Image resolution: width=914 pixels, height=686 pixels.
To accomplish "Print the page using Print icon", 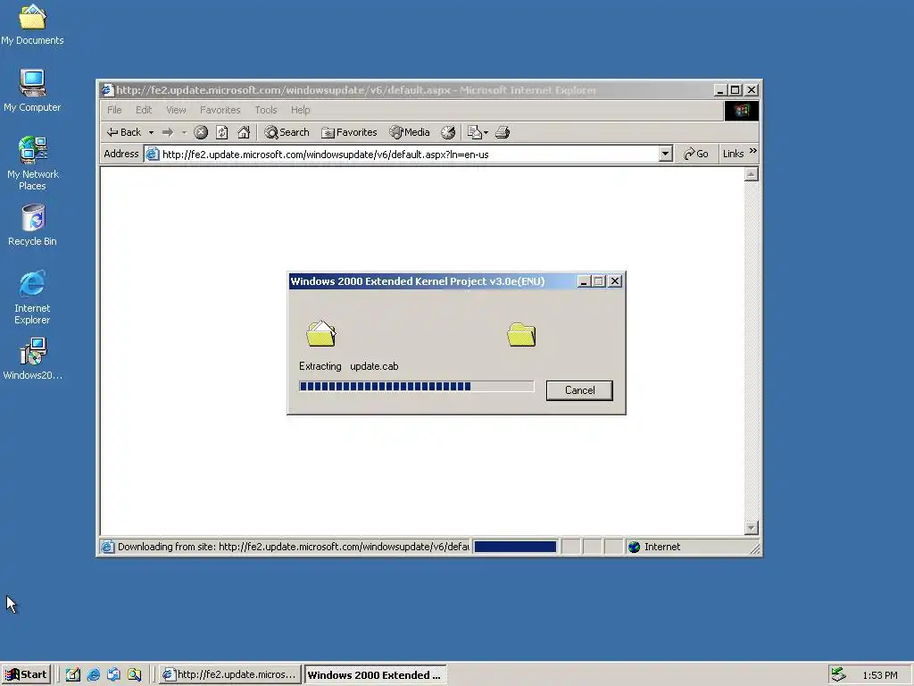I will pyautogui.click(x=503, y=132).
